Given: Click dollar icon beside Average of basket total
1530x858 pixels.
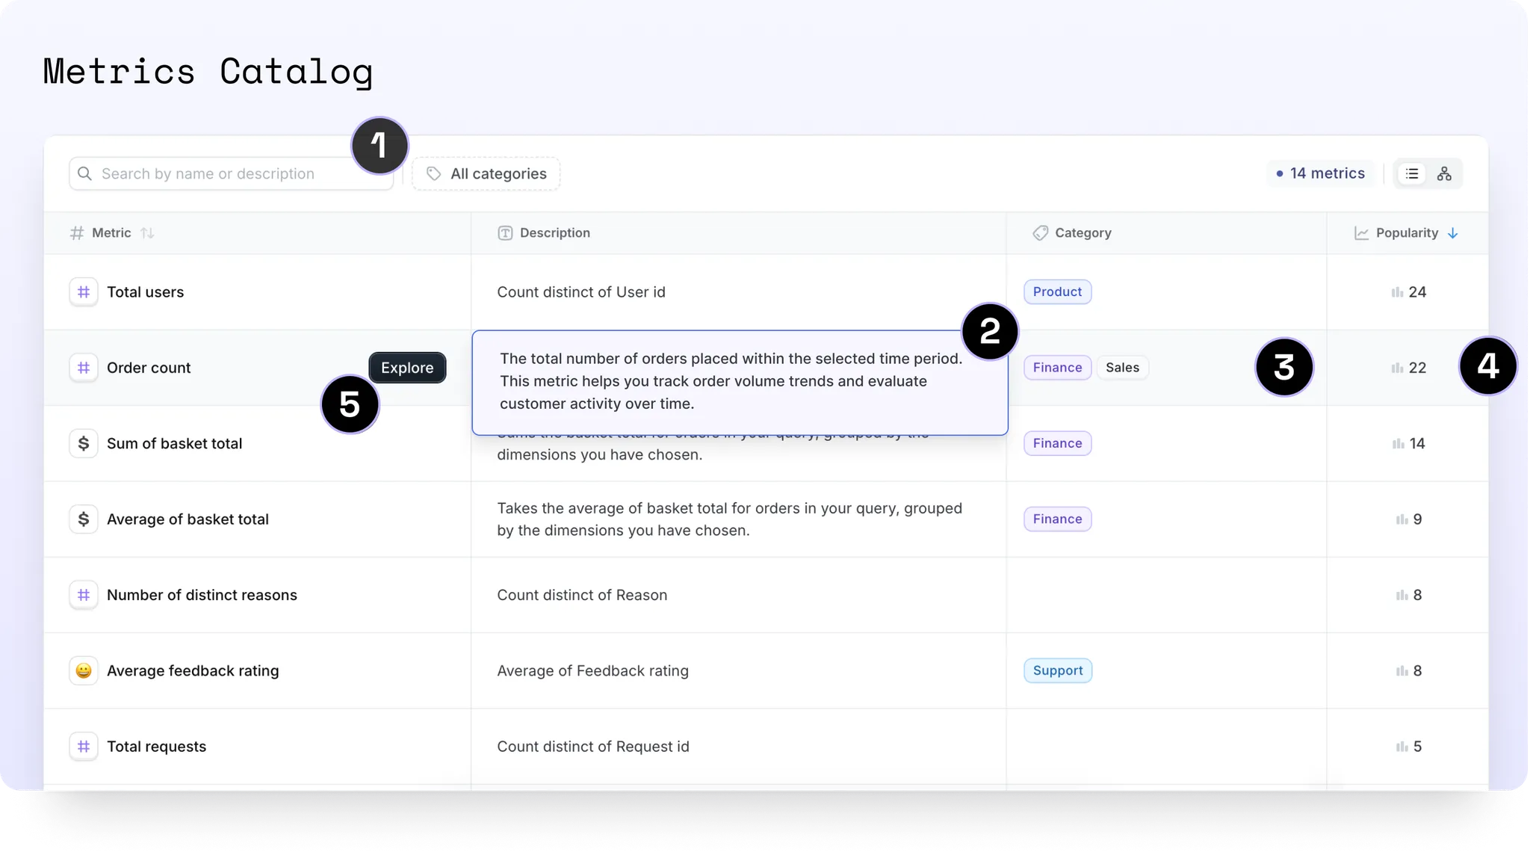Looking at the screenshot, I should click(x=84, y=519).
